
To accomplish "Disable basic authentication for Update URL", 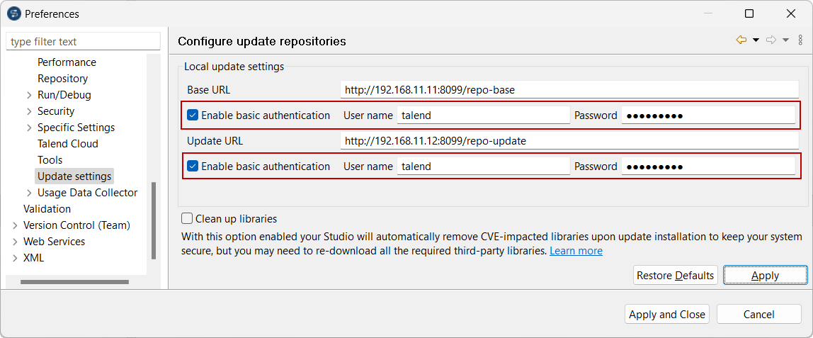I will (x=193, y=167).
